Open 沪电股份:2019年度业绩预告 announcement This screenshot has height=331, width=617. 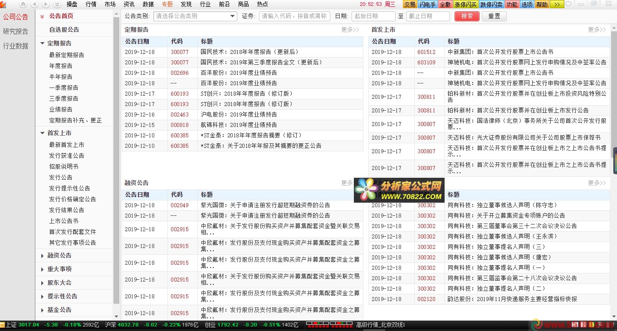pos(239,115)
